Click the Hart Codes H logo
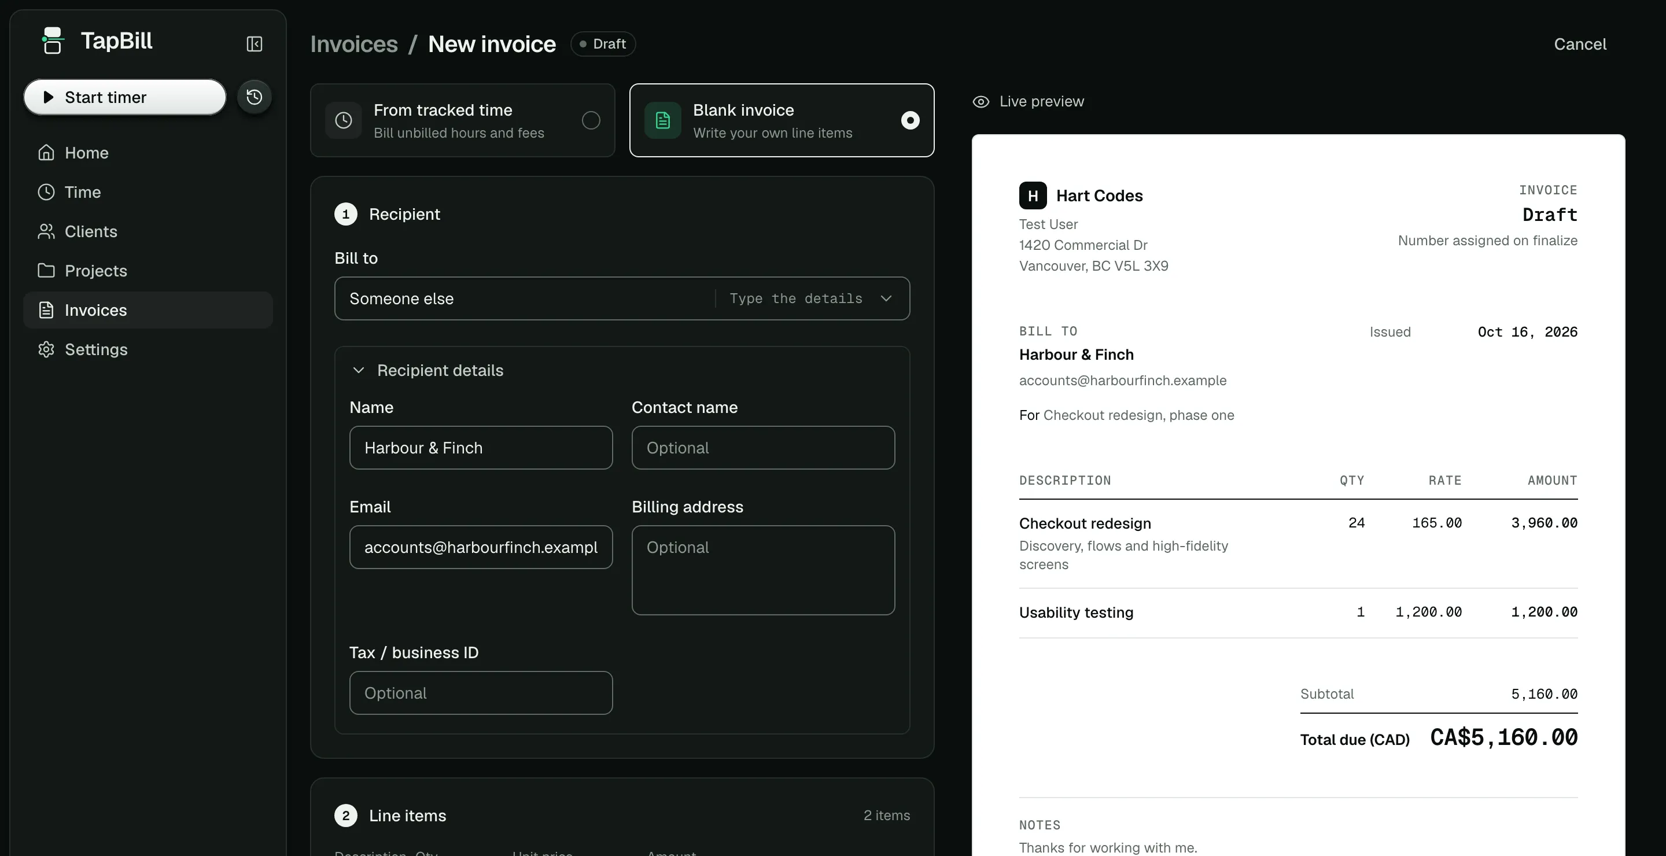1666x856 pixels. tap(1033, 195)
